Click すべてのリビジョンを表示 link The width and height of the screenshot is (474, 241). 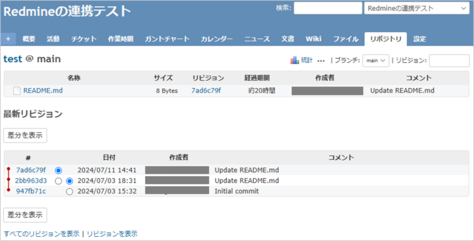coord(41,234)
